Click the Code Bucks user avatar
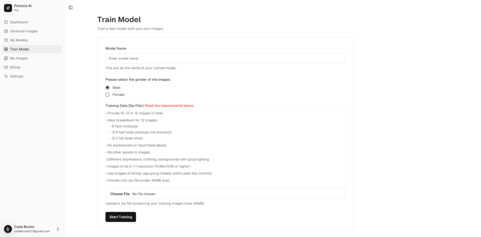This screenshot has width=481, height=237. (8, 229)
